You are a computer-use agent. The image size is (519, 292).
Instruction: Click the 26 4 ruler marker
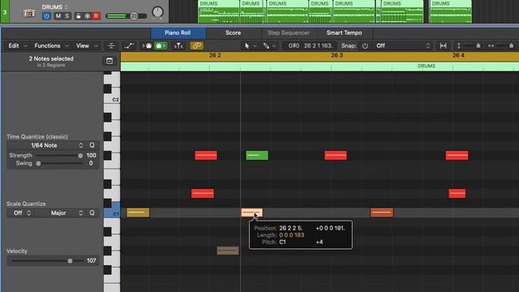(x=458, y=55)
